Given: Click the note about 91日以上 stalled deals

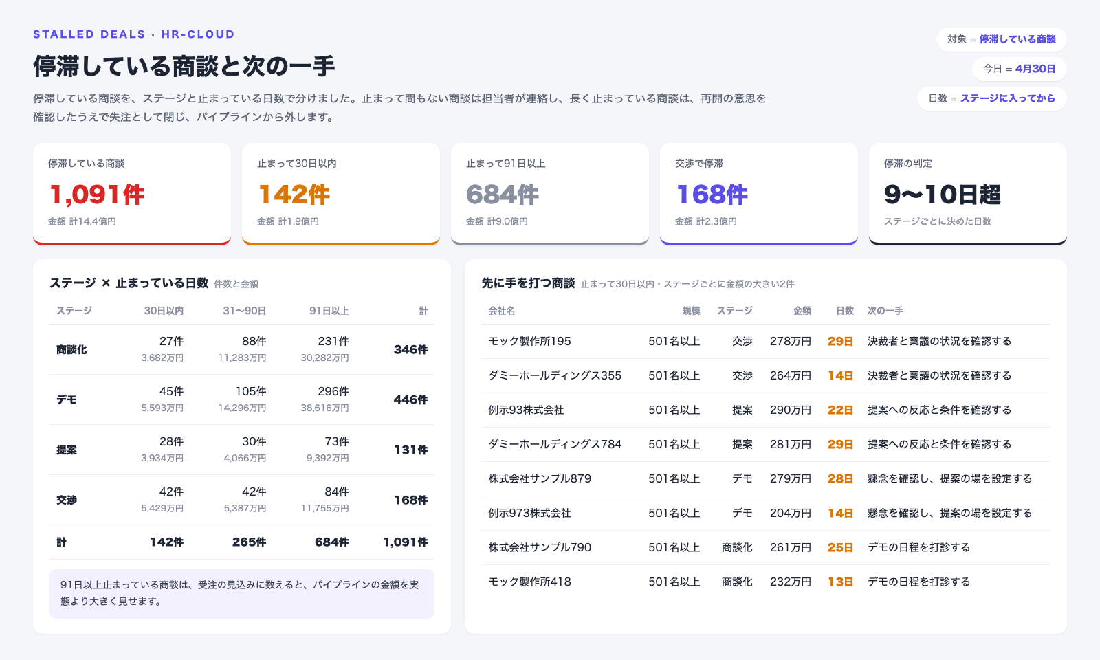Looking at the screenshot, I should click(x=242, y=593).
